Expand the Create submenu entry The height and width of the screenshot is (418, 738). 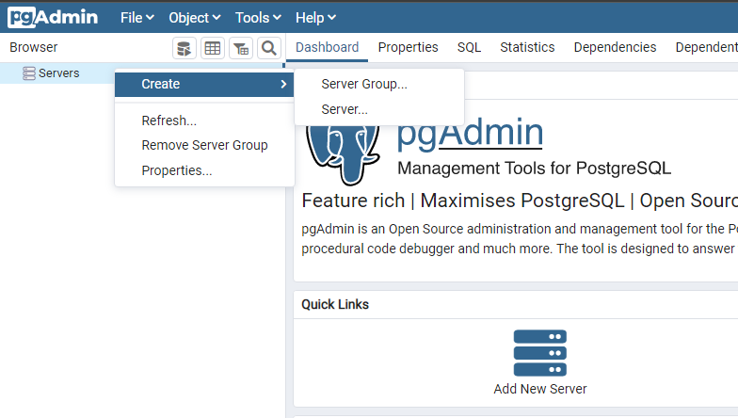pos(204,84)
